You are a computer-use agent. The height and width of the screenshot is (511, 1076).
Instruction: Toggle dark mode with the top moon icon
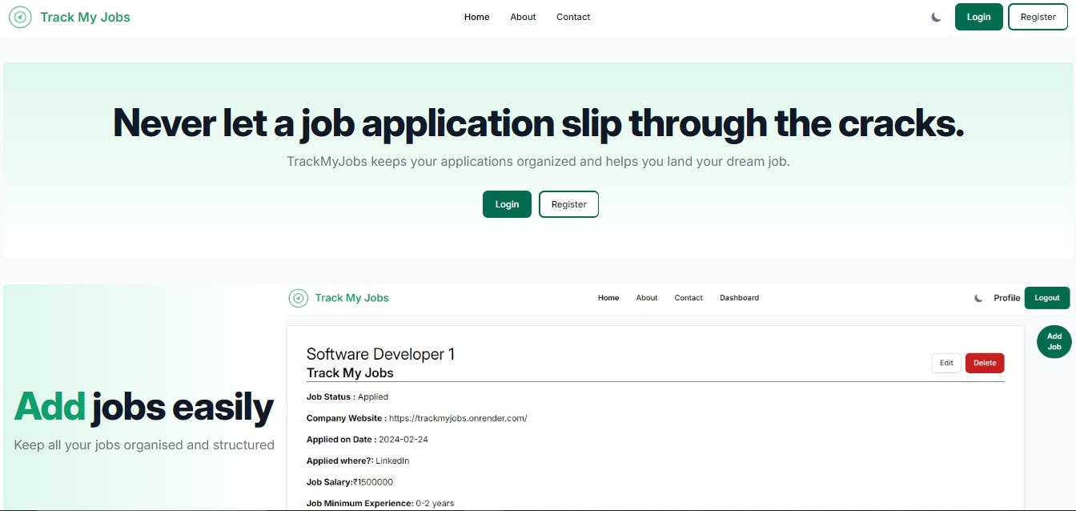pyautogui.click(x=936, y=17)
